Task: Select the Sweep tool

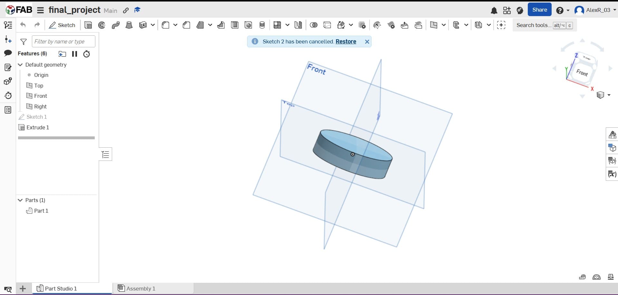Action: tap(115, 25)
